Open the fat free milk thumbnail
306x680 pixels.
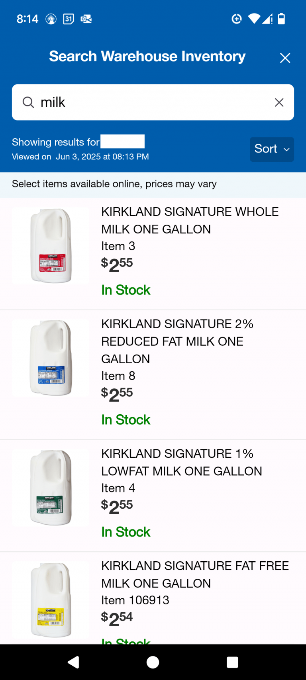coord(51,600)
